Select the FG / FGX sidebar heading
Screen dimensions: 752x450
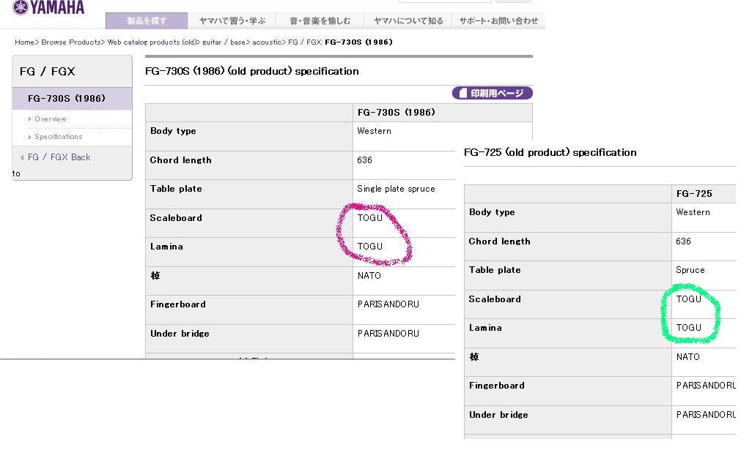(48, 71)
